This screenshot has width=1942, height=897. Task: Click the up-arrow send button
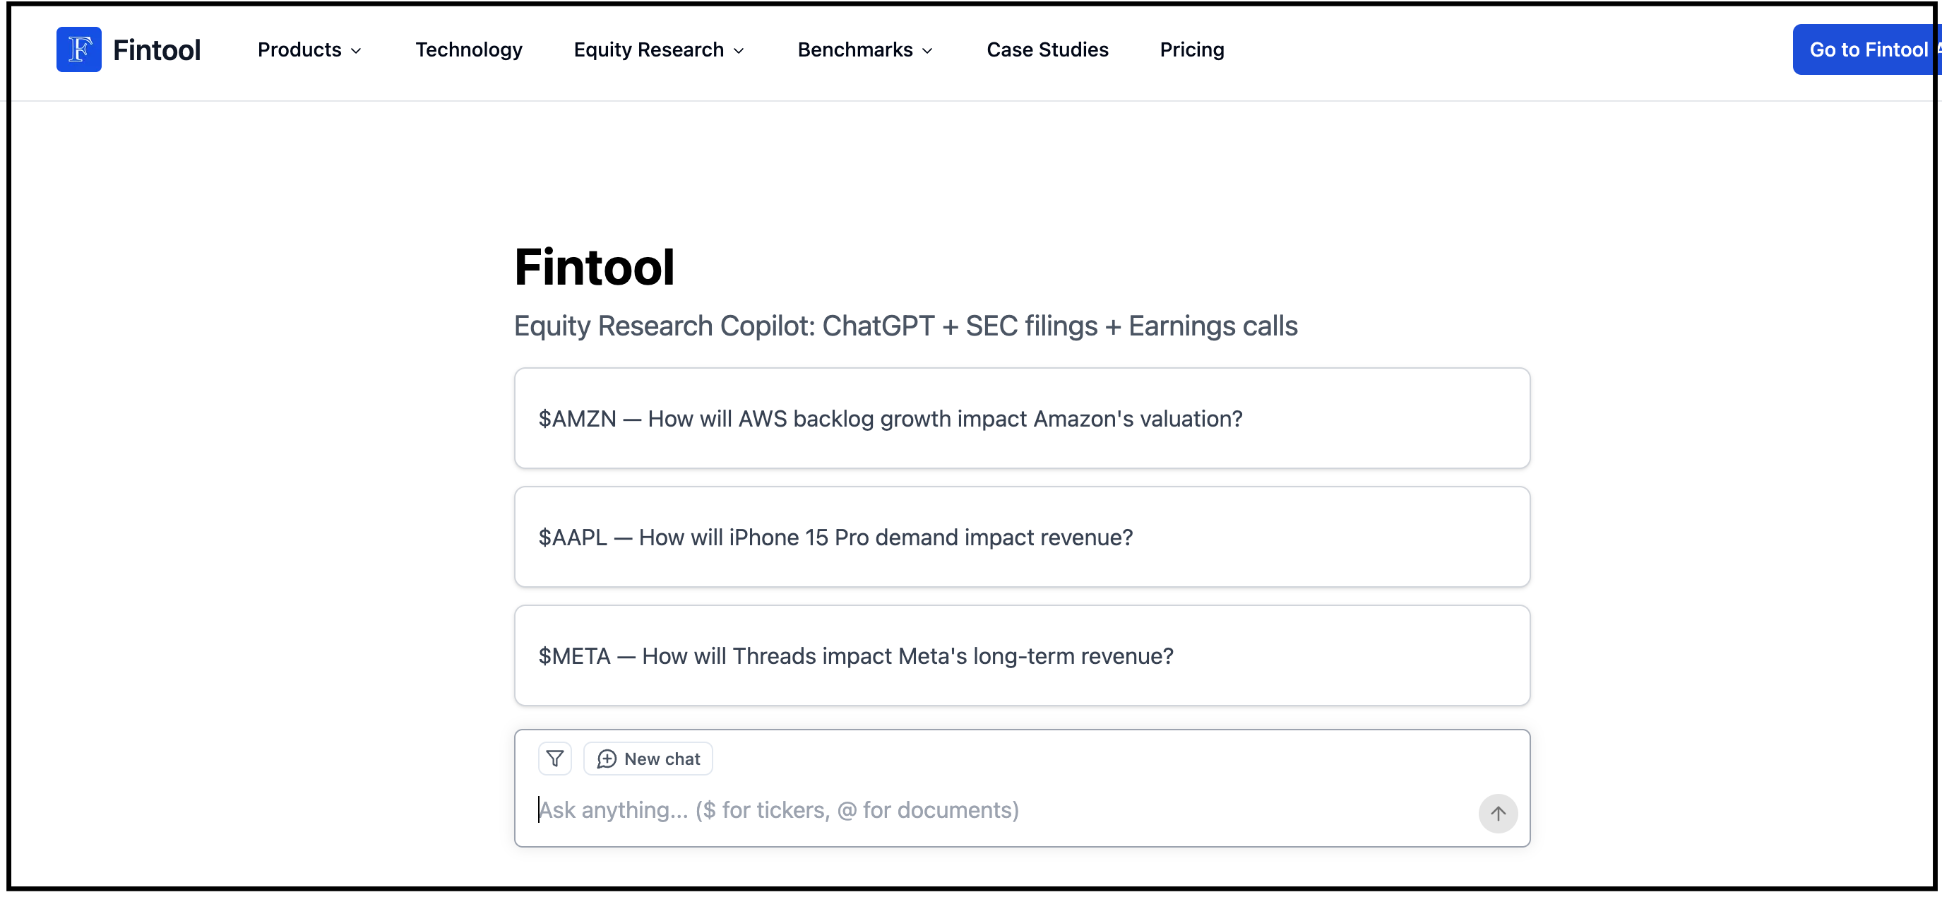click(1497, 814)
